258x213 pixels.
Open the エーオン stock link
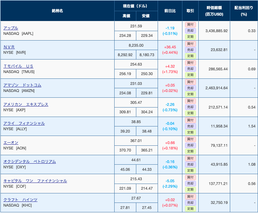point(11,143)
